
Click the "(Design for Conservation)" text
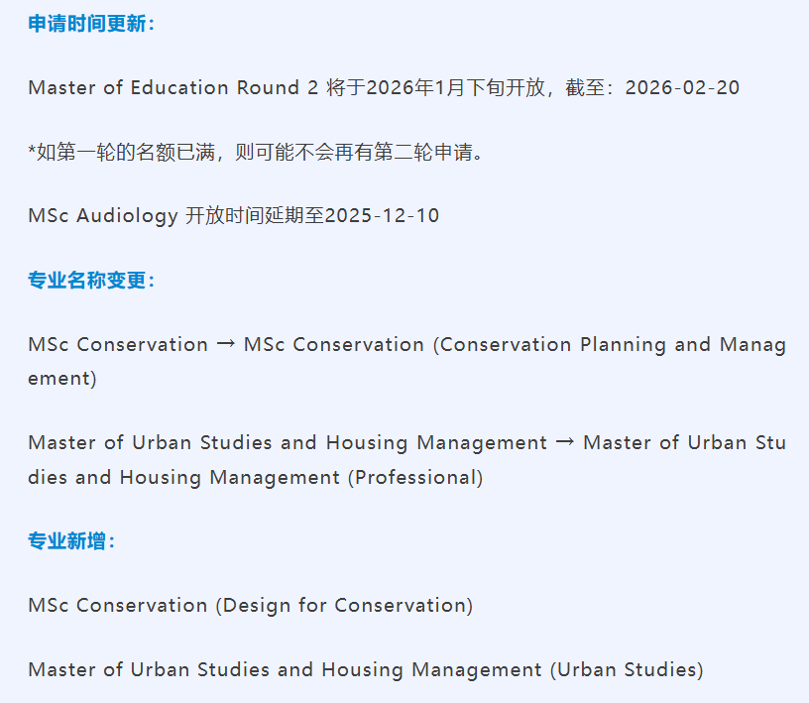[344, 605]
